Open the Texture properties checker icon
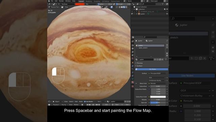Image resolution: width=216 pixels, height=122 pixels. (133, 86)
